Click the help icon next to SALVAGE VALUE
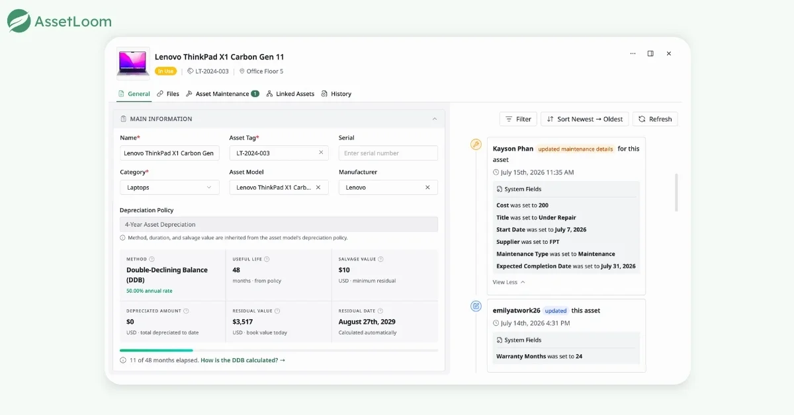This screenshot has height=415, width=794. tap(380, 259)
